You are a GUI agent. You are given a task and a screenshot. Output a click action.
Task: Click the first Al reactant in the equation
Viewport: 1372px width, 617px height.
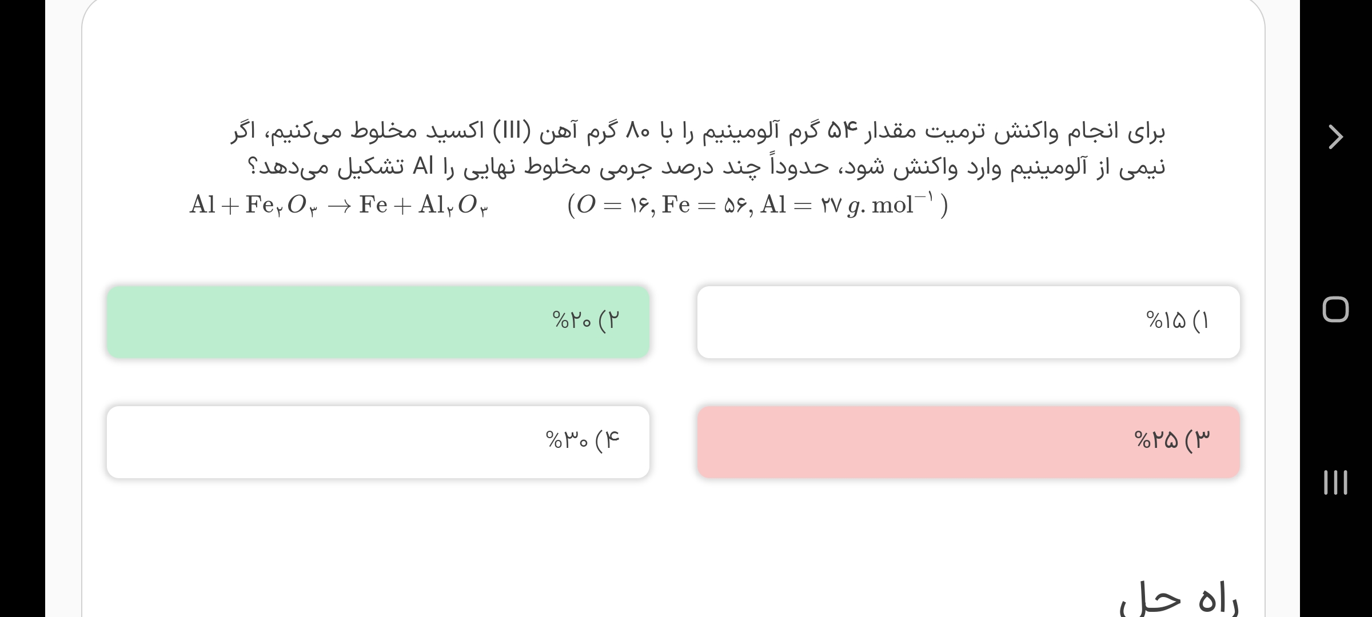coord(202,206)
